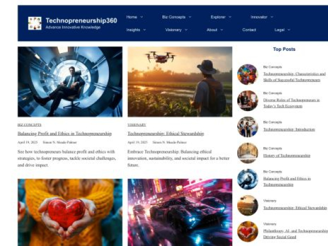This screenshot has height=246, width=328.
Task: Click Visionary label above Philanthropy sidebar post
Action: [270, 224]
